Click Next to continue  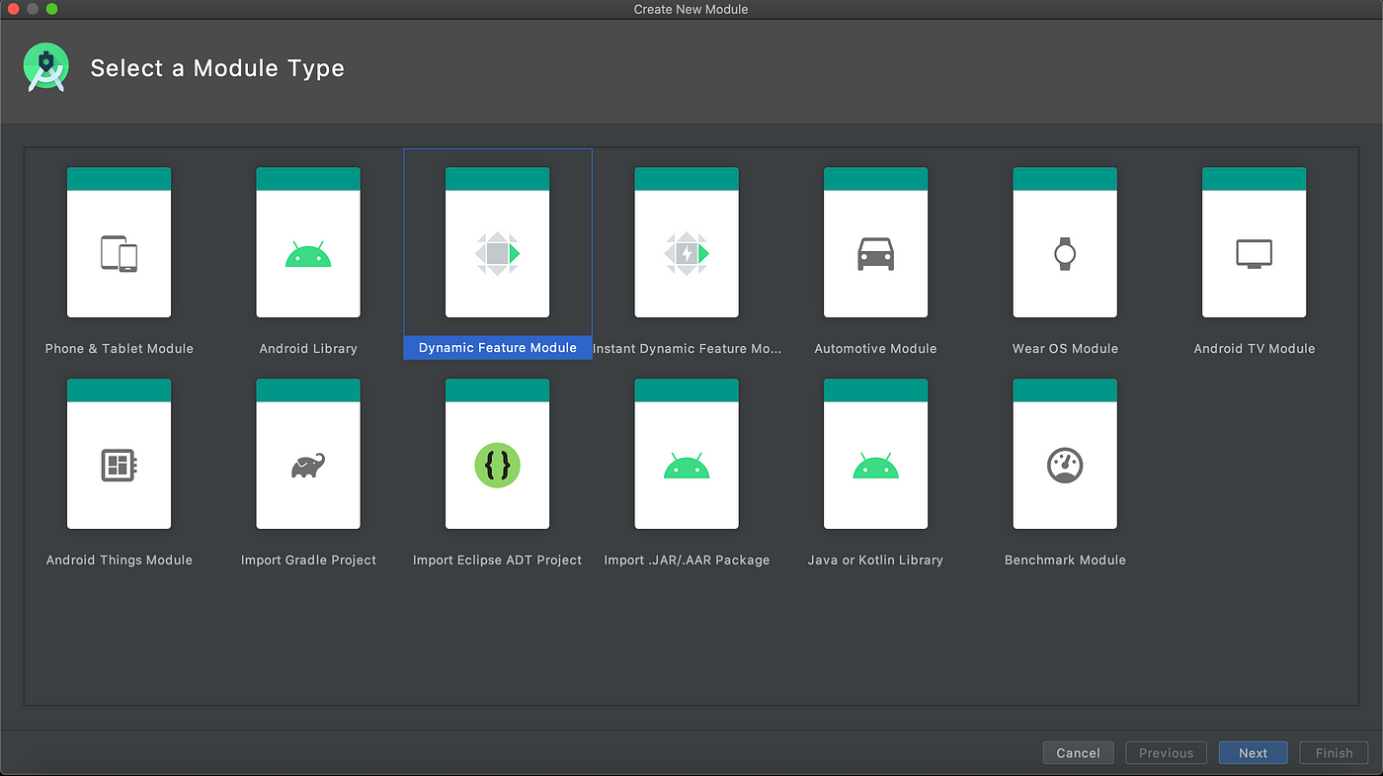1253,752
